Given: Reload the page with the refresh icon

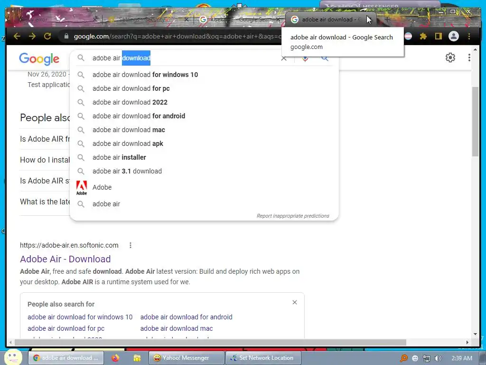Looking at the screenshot, I should point(47,36).
